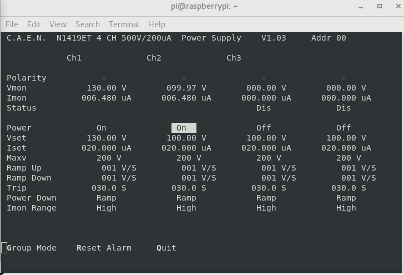Click the Ch2 Vmon reading 099.97 V
This screenshot has height=275, width=404.
[186, 88]
